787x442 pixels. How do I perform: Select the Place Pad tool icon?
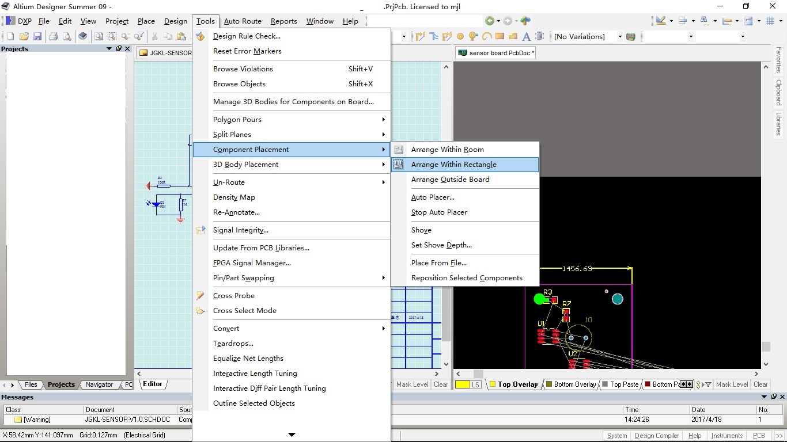pyautogui.click(x=460, y=36)
